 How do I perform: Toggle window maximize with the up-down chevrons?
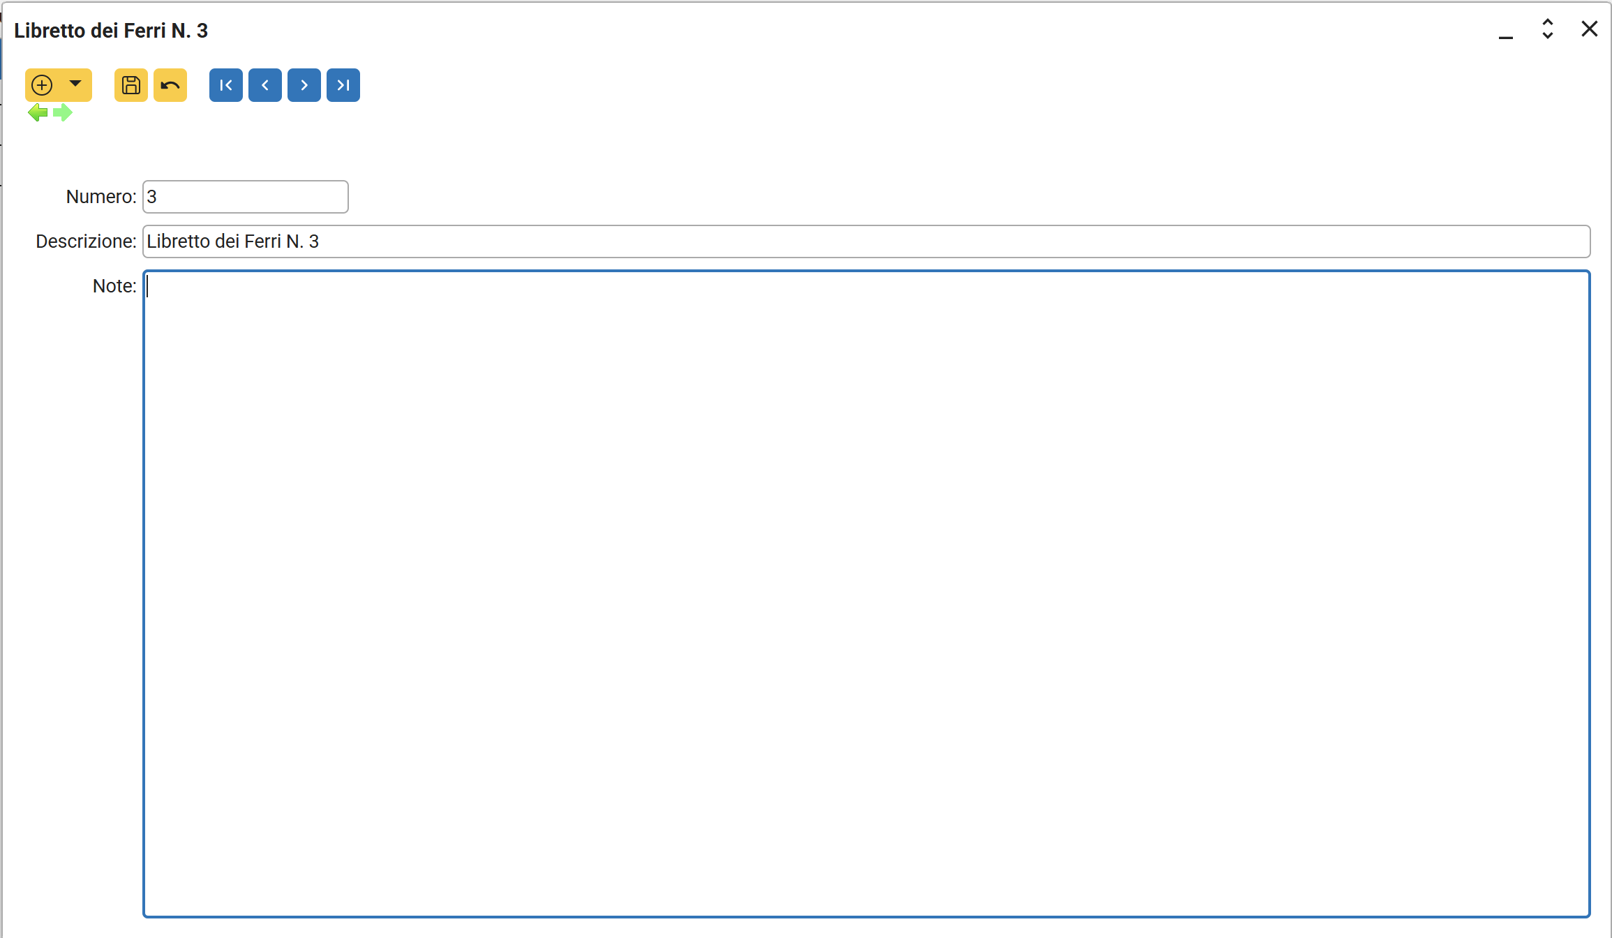(1548, 29)
